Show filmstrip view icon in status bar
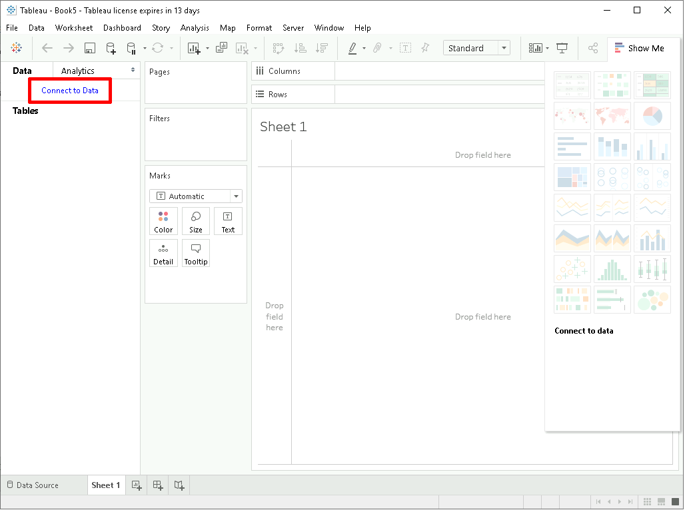 tap(662, 502)
